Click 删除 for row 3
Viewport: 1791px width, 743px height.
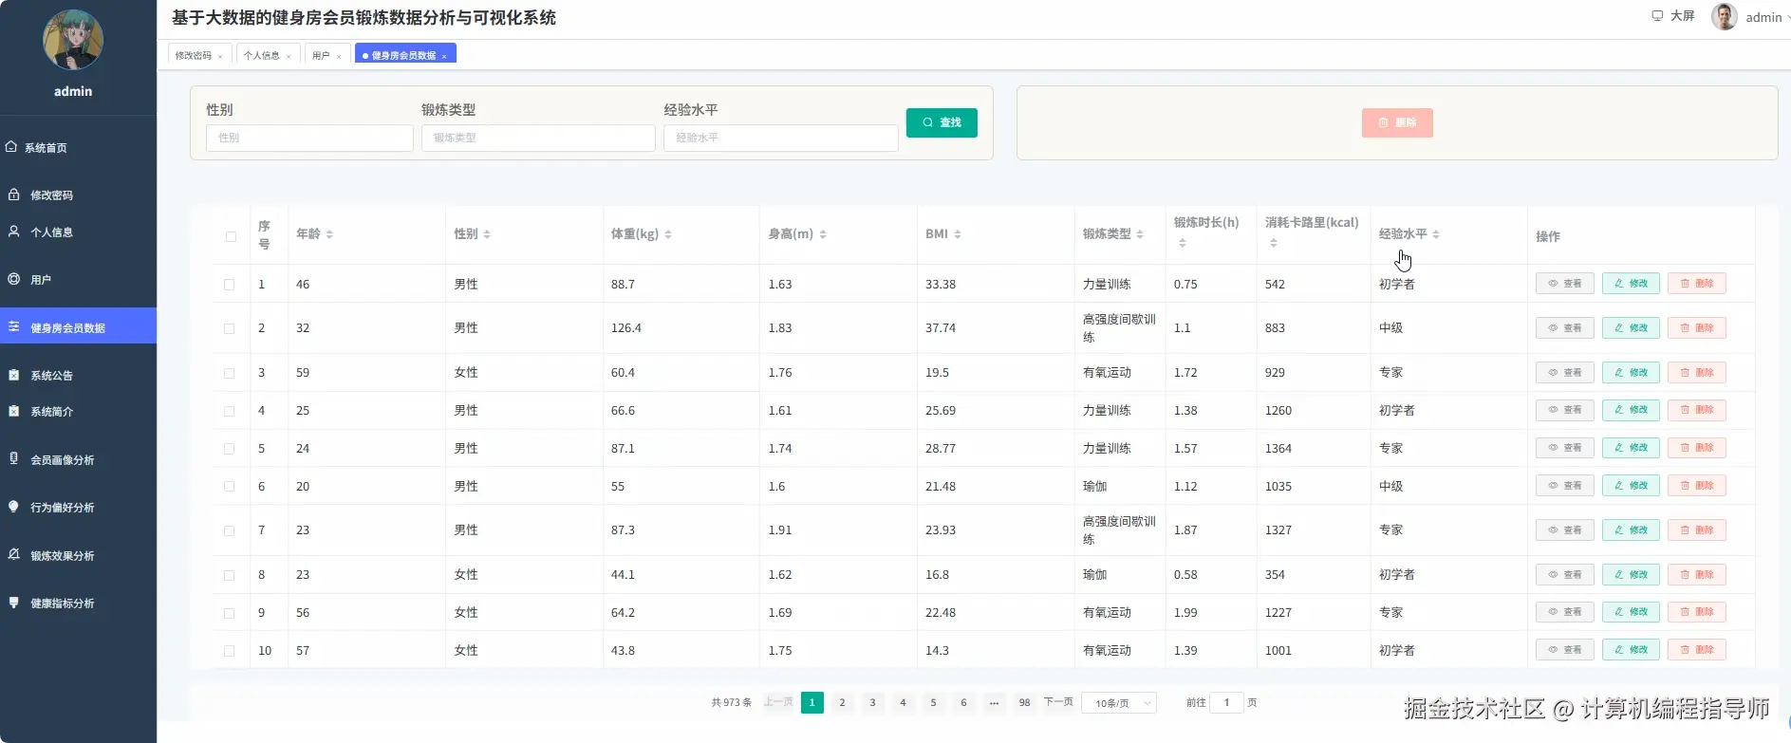coord(1697,373)
